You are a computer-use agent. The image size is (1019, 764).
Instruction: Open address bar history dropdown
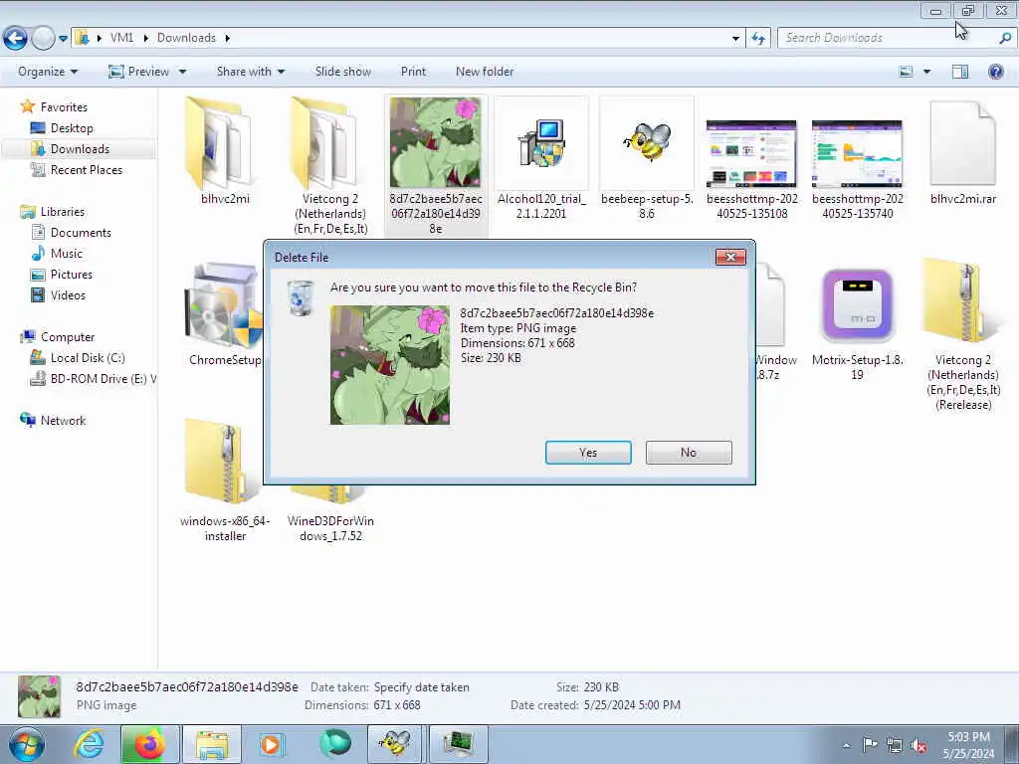pyautogui.click(x=735, y=39)
